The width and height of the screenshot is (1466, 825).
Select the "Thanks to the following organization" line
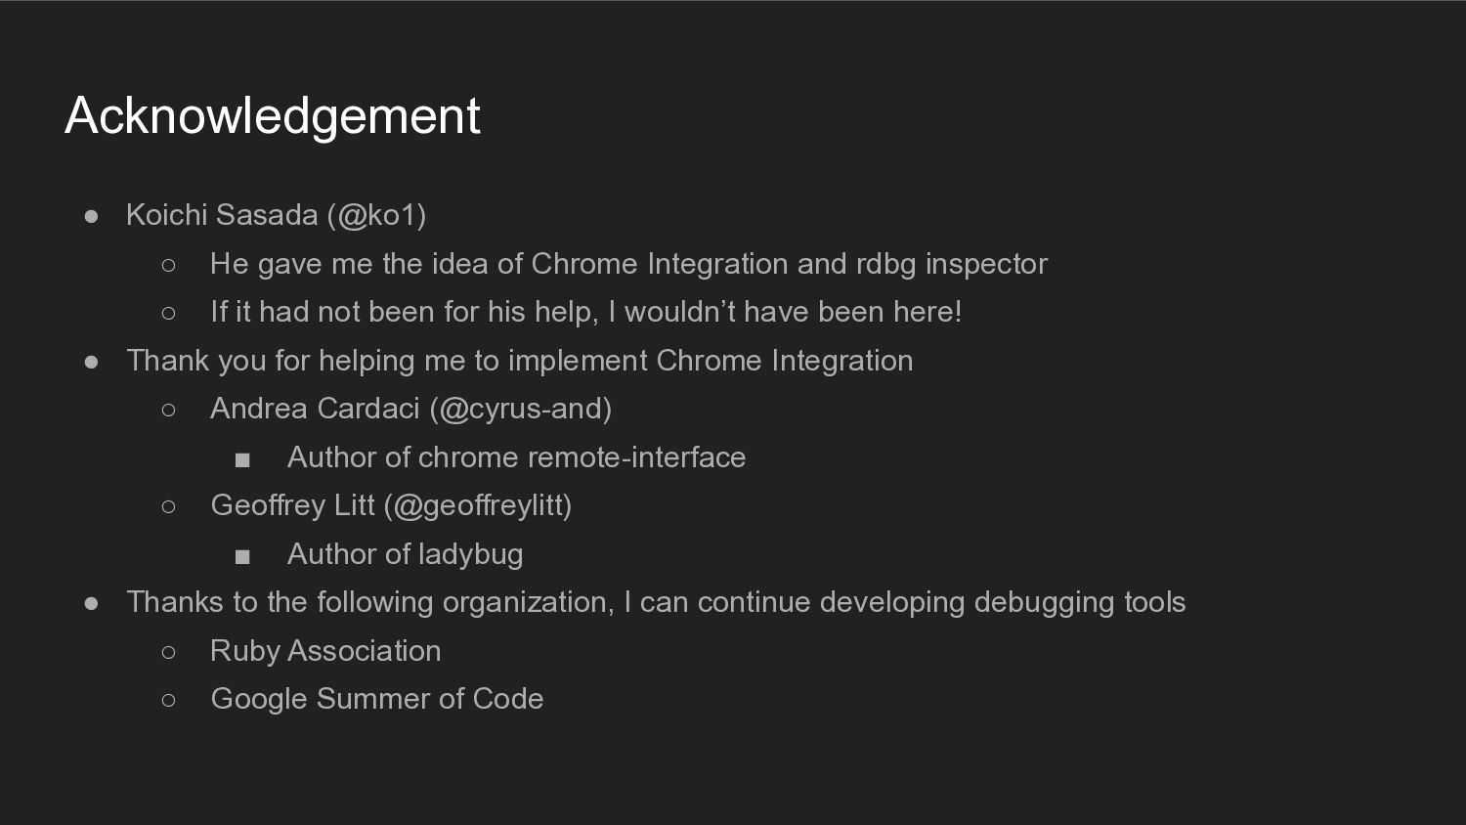[656, 602]
